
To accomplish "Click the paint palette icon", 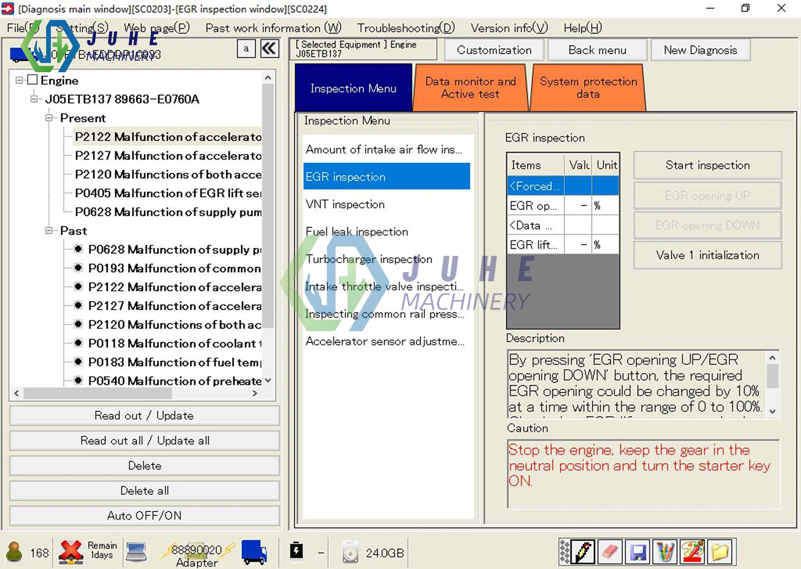I will (x=693, y=553).
